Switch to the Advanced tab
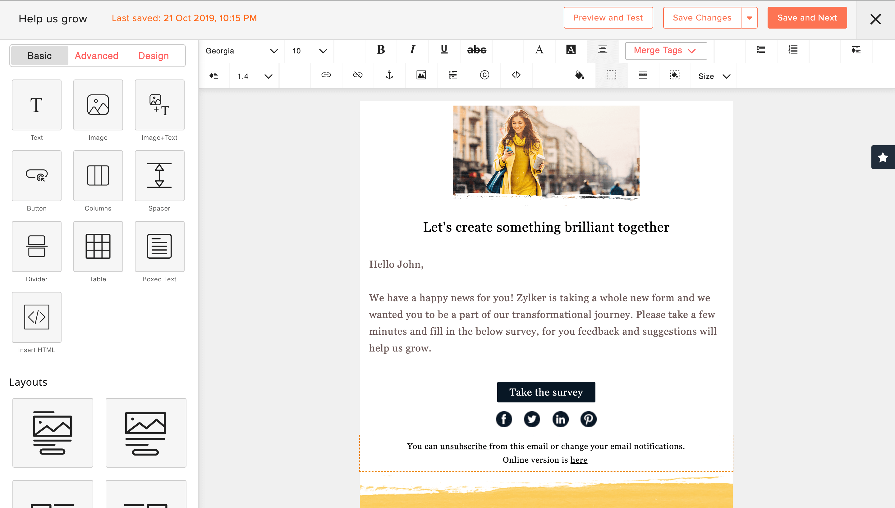895x508 pixels. pyautogui.click(x=96, y=56)
